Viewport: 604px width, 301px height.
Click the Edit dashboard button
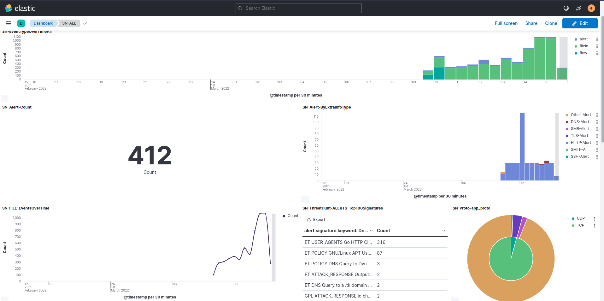tap(580, 23)
